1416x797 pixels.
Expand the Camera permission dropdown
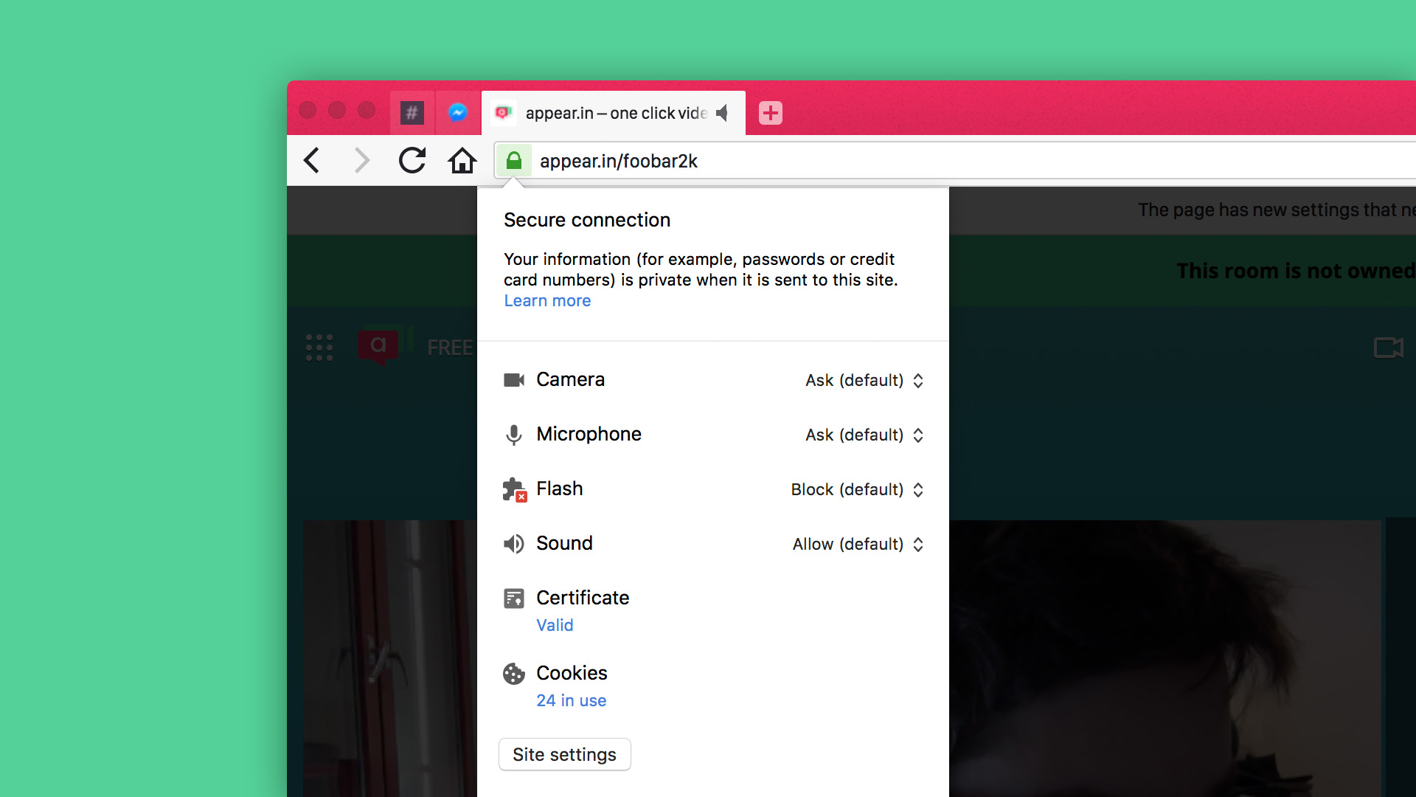pos(863,381)
